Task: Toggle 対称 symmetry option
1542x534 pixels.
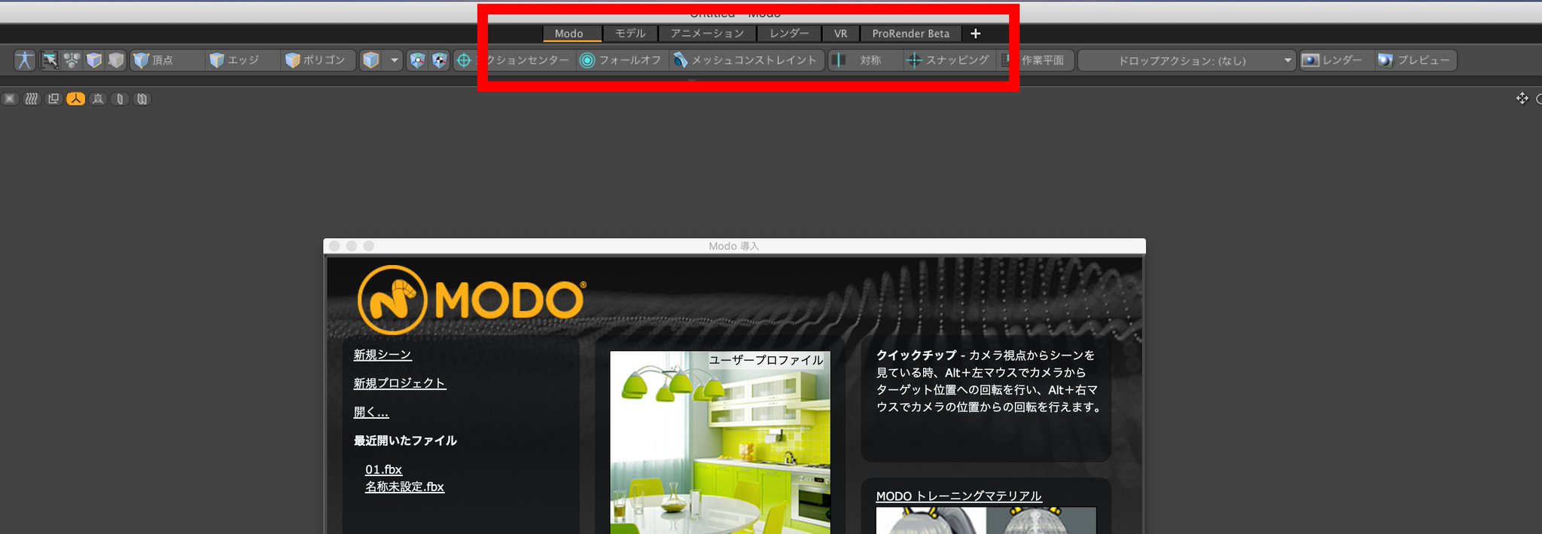Action: [865, 60]
